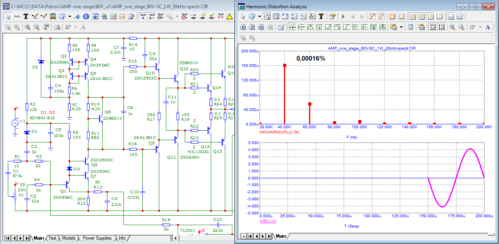Click the analysis Properties icon
This screenshot has height=244, width=499.
332,17
